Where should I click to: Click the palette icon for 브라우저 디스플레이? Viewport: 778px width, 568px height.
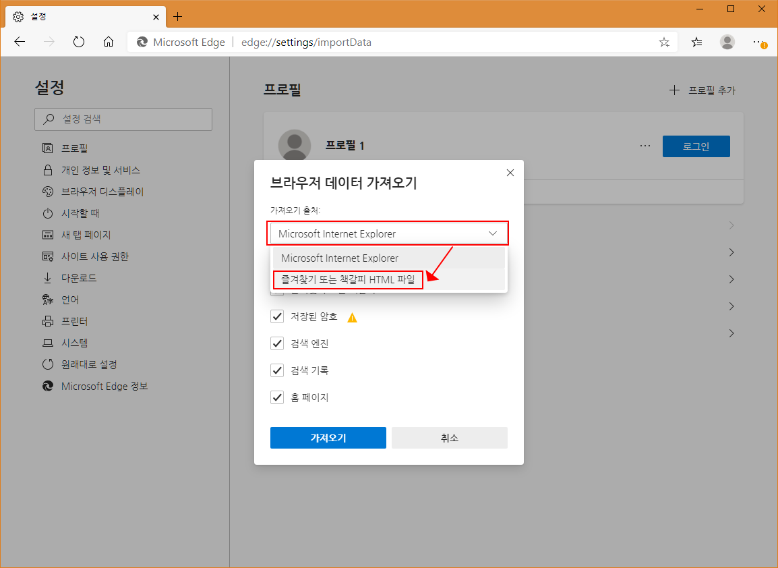48,192
